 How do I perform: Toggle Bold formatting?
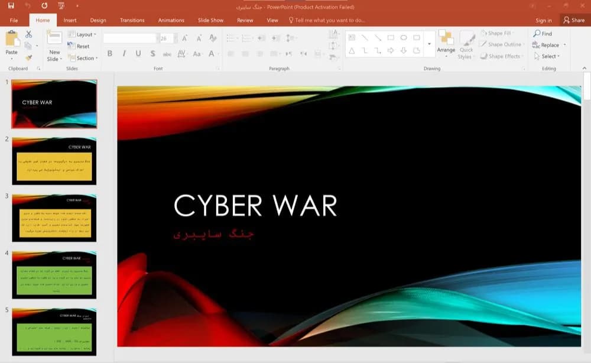point(110,54)
